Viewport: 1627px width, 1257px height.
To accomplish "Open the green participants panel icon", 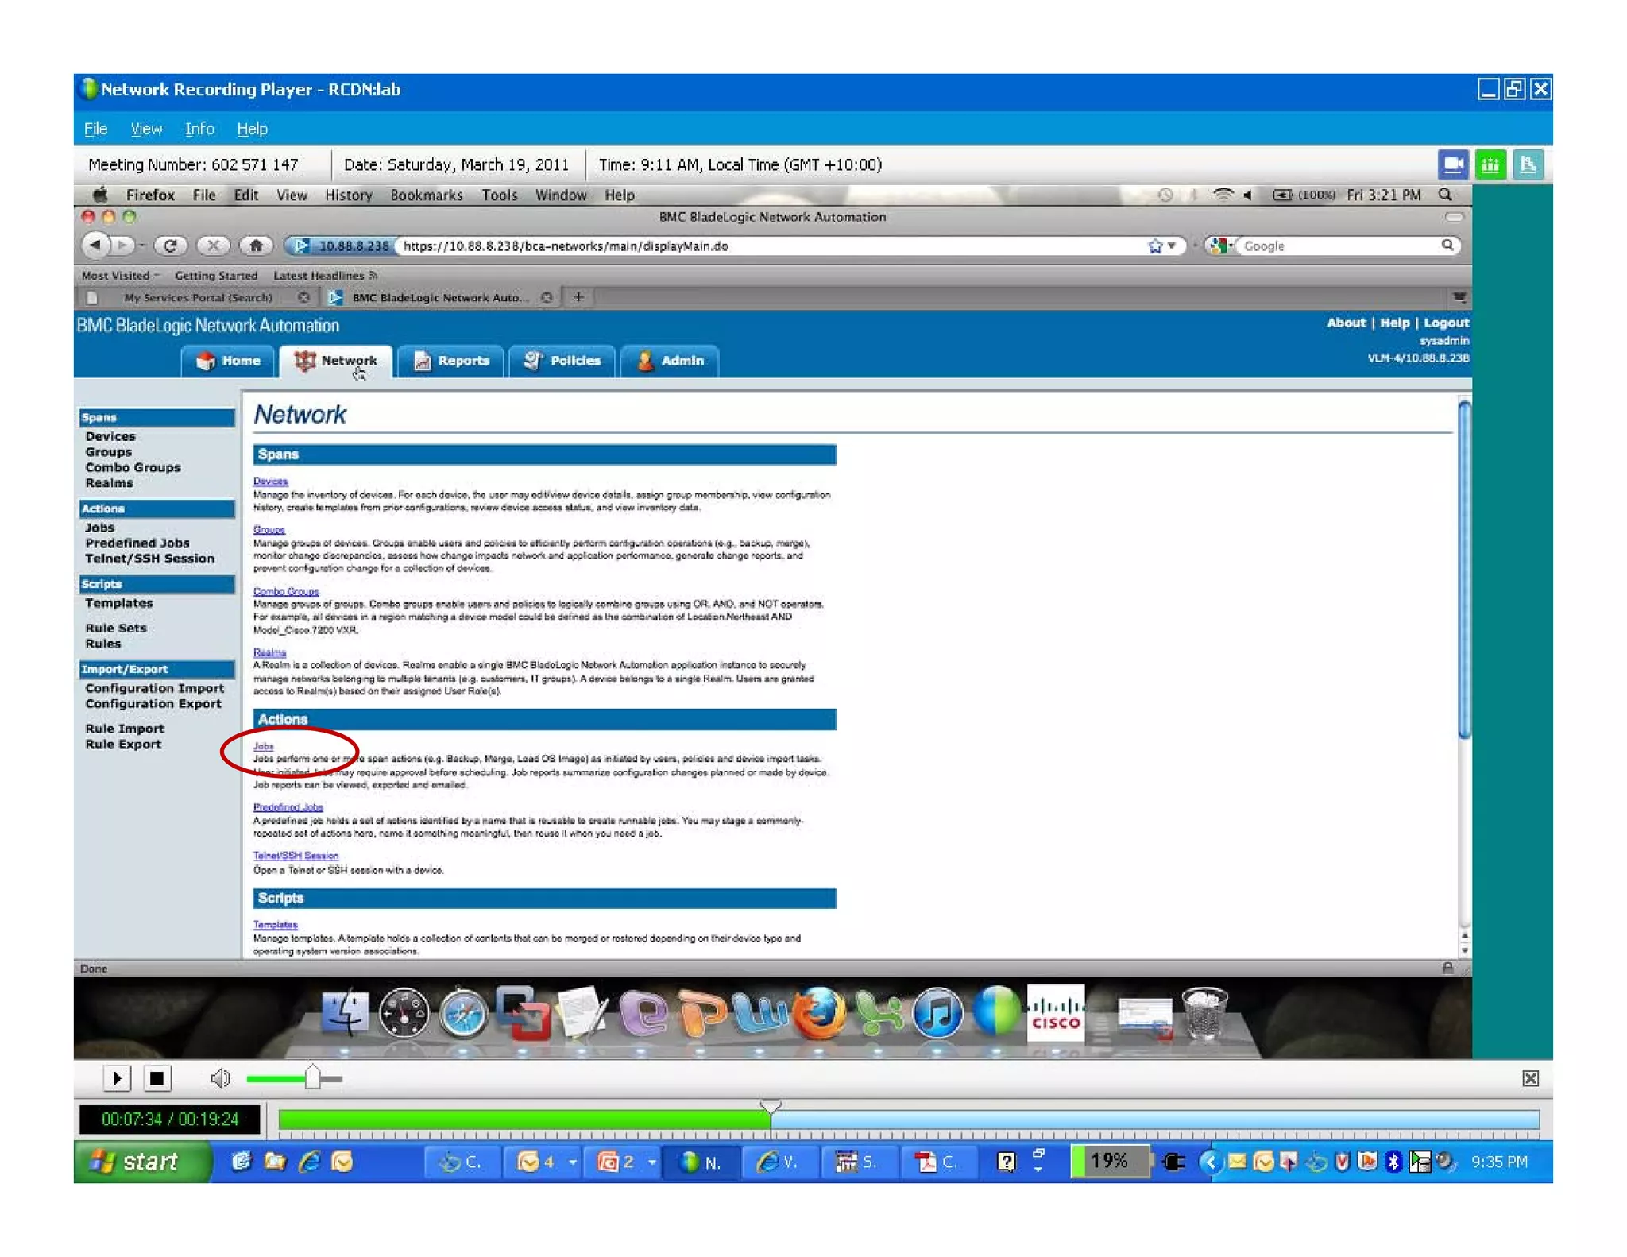I will click(1490, 164).
